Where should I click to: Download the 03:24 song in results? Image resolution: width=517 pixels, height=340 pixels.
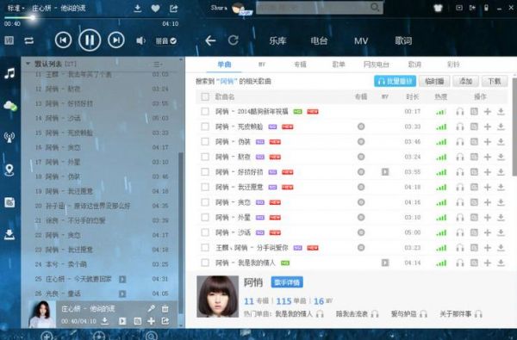pos(501,157)
